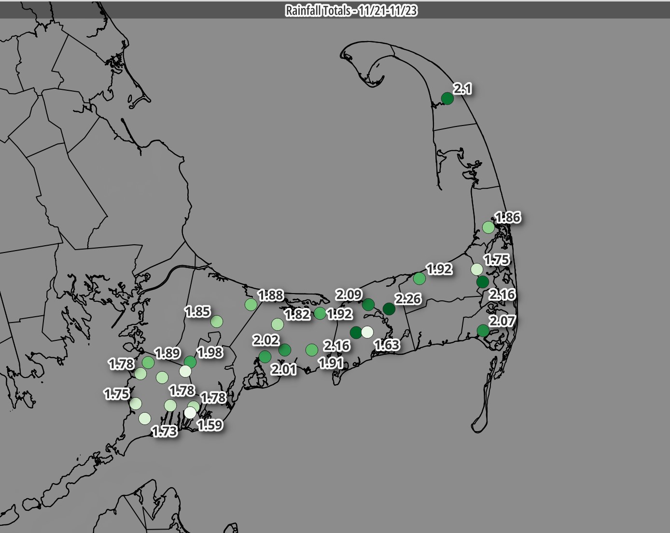Select the 1.89 rainfall label
This screenshot has height=533, width=670.
(167, 353)
